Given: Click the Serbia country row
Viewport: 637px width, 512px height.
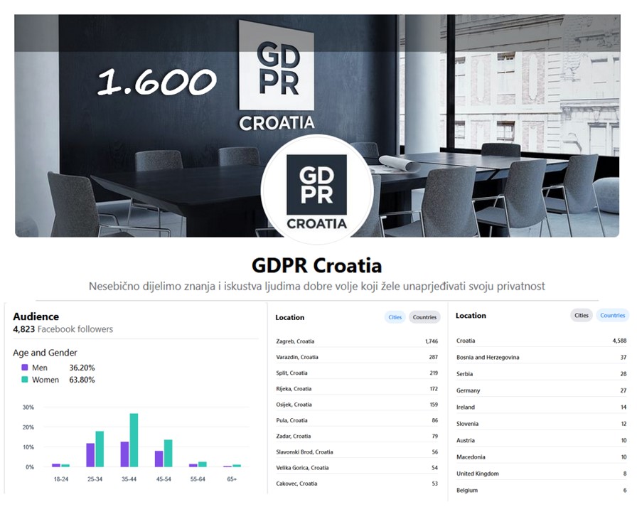Looking at the screenshot, I should [x=542, y=374].
